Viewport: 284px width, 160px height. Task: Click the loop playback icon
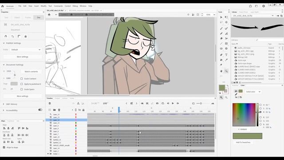pos(163,104)
